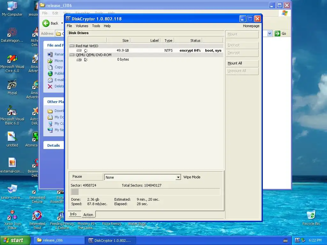The height and width of the screenshot is (245, 327).
Task: Click the Back button in release_i386 window
Action: coord(50,23)
